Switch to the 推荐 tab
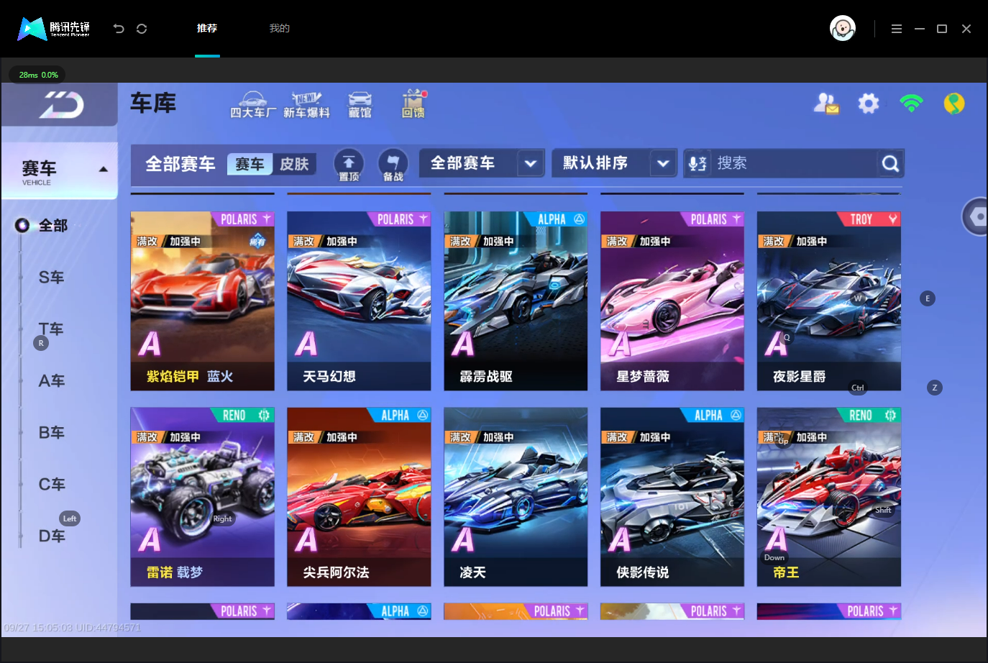Viewport: 988px width, 663px height. click(x=207, y=28)
